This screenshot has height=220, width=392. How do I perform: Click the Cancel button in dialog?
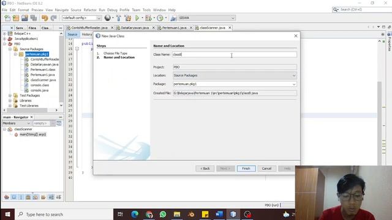[x=266, y=169]
